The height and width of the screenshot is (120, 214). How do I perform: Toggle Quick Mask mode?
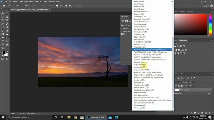point(3,59)
